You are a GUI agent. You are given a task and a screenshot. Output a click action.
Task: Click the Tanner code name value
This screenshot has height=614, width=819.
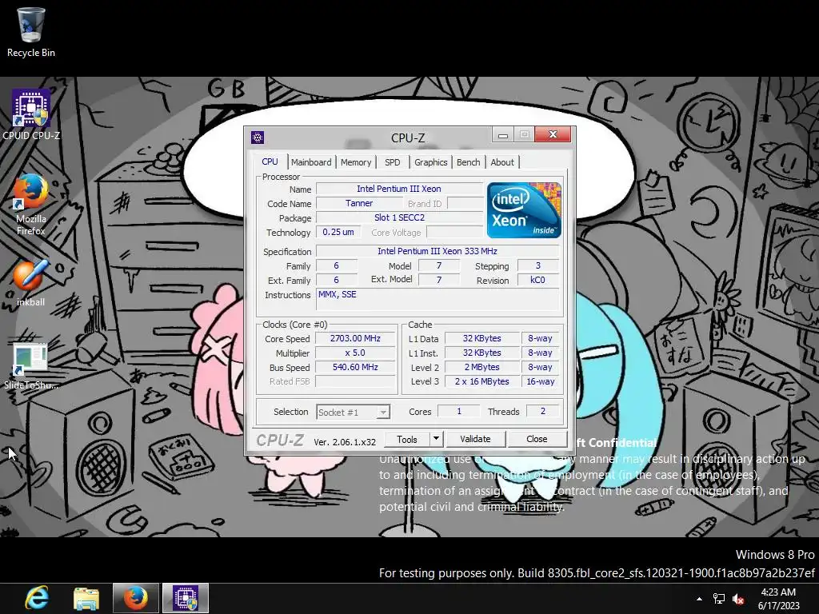pyautogui.click(x=359, y=204)
